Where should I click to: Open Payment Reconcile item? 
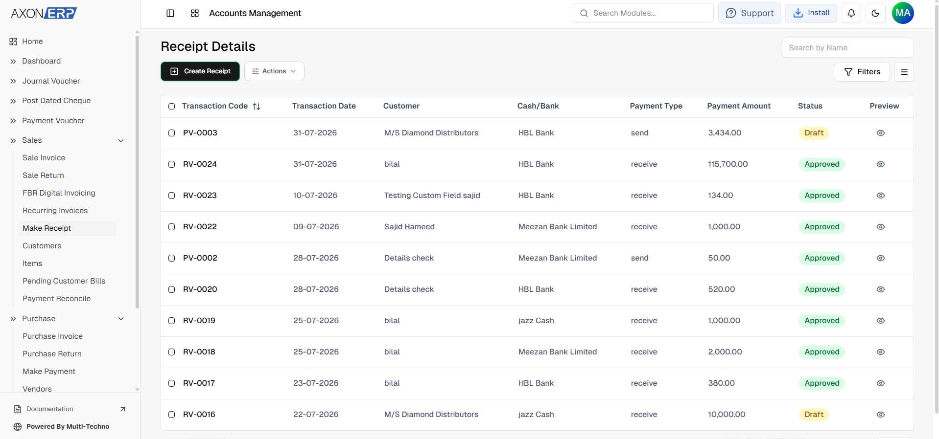click(56, 299)
